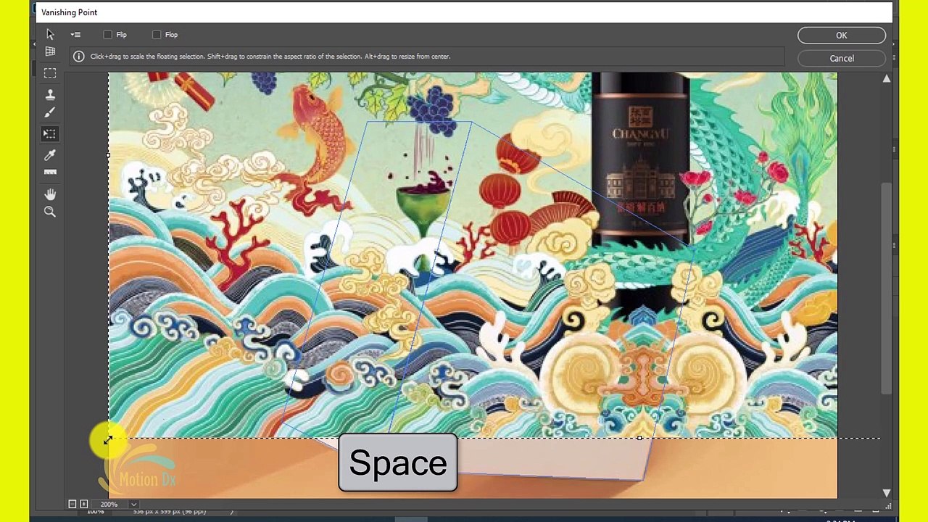
Task: Select the Zoom magnifier tool
Action: coord(50,212)
